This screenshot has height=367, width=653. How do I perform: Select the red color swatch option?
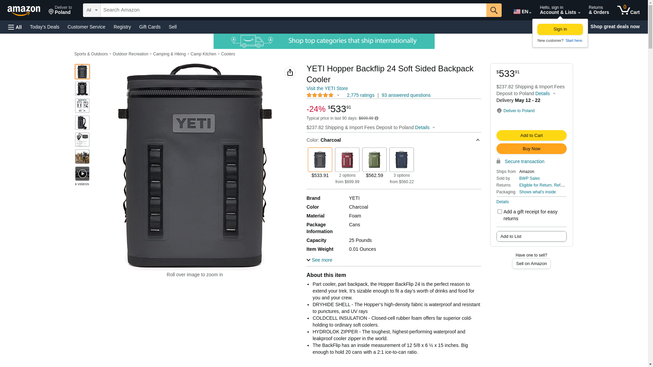click(347, 160)
